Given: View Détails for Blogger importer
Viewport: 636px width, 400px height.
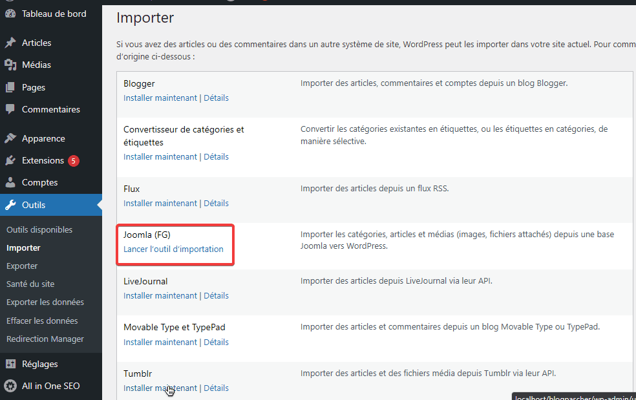Looking at the screenshot, I should (216, 98).
